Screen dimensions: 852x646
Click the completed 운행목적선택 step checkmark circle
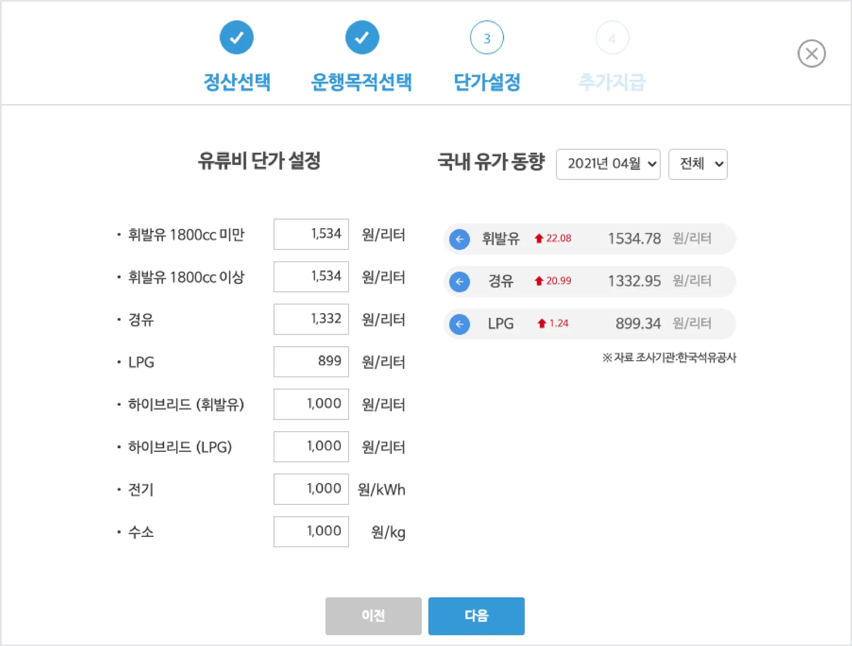point(362,37)
